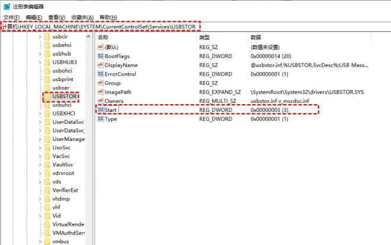
Task: Click the Registry Editor title bar icon
Action: click(7, 7)
